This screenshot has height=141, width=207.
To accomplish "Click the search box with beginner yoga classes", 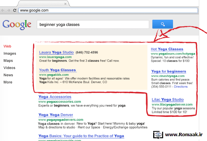I will 93,24.
